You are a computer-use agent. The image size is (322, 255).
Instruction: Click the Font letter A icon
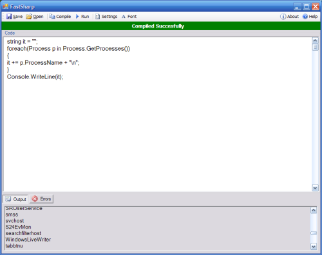(x=124, y=17)
